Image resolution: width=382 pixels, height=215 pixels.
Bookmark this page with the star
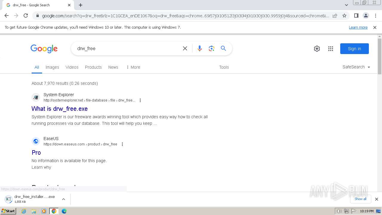click(x=344, y=16)
